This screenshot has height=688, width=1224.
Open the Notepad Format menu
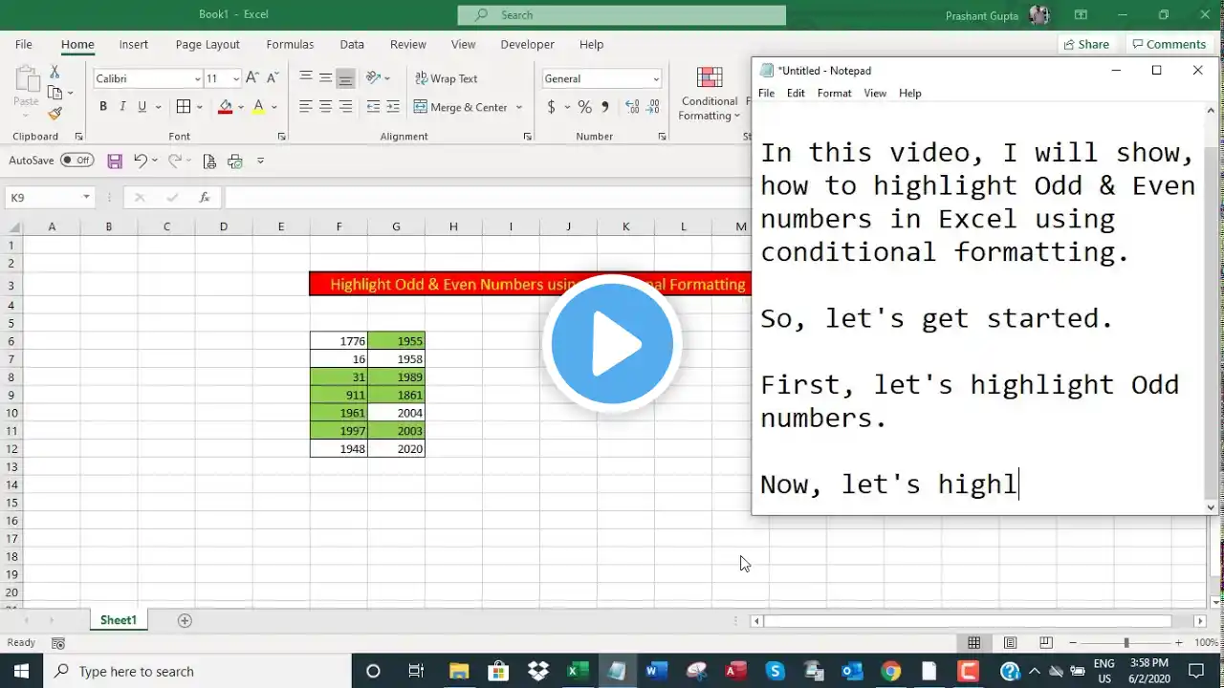pos(834,93)
